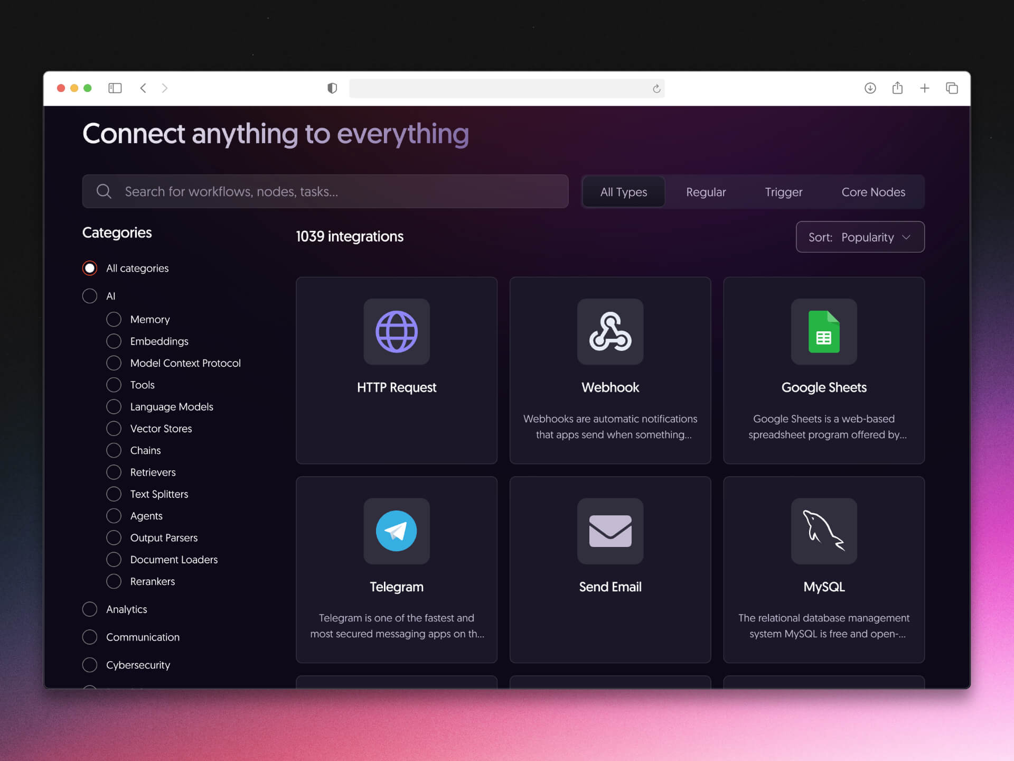Open a new tab with plus icon
1014x761 pixels.
point(924,88)
